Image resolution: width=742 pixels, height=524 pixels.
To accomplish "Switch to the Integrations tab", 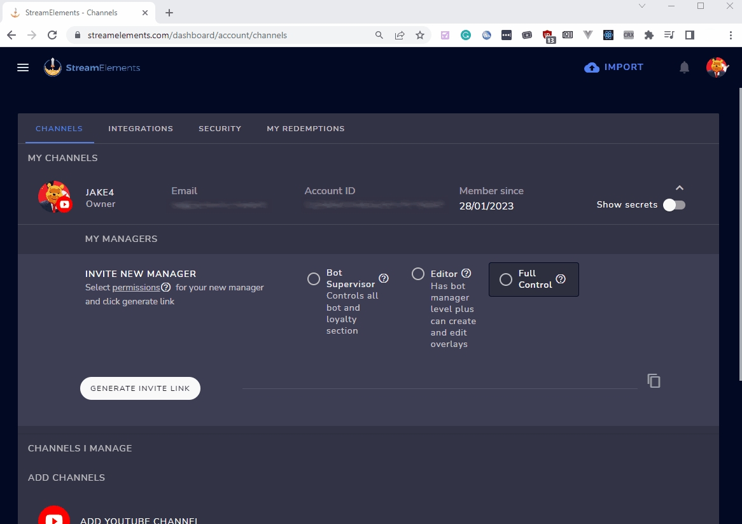I will pyautogui.click(x=141, y=129).
